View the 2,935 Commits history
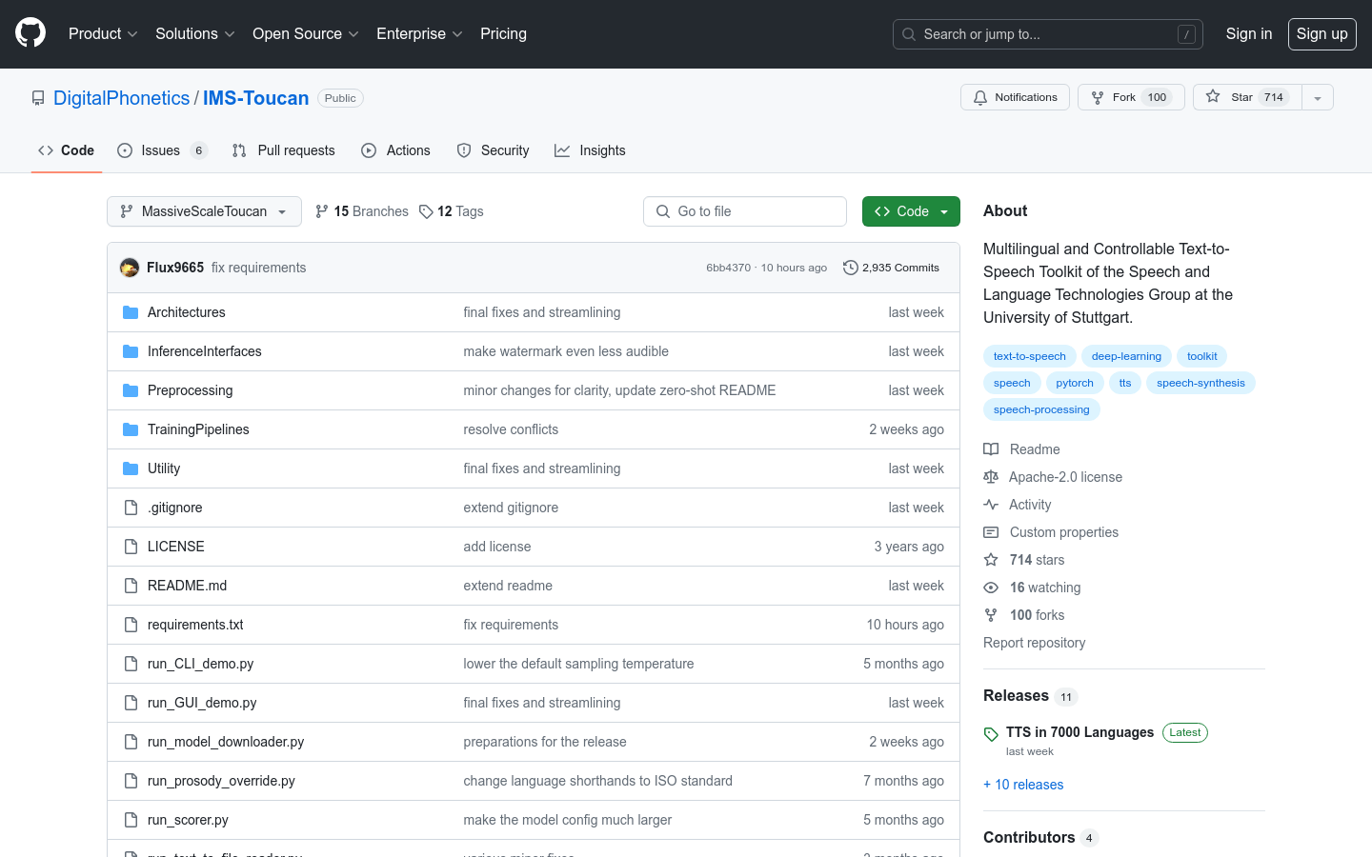The image size is (1372, 857). click(x=891, y=268)
